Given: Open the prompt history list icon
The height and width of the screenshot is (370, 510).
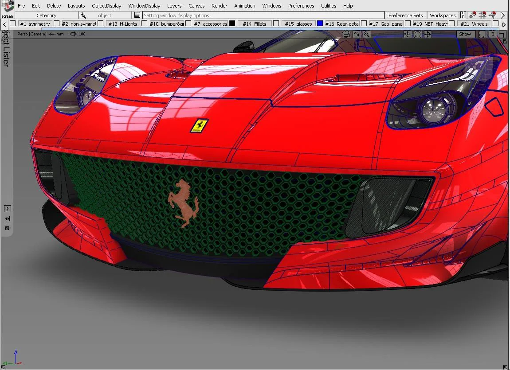Looking at the screenshot, I should [x=137, y=15].
